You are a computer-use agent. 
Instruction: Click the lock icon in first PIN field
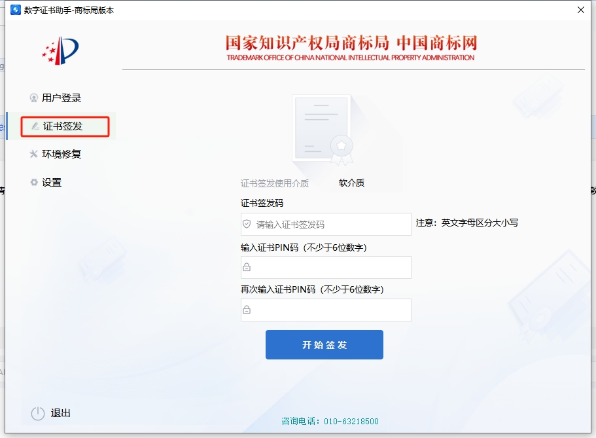pyautogui.click(x=247, y=267)
